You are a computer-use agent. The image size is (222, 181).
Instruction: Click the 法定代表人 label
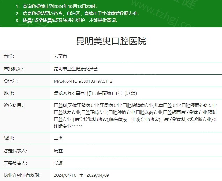[16, 151]
